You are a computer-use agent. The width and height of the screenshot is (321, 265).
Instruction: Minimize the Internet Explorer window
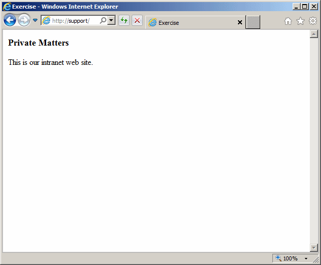[x=296, y=7]
